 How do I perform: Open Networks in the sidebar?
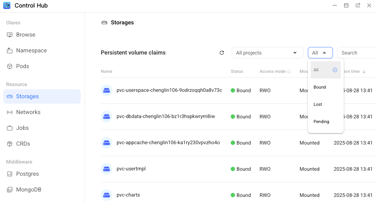[x=28, y=112]
